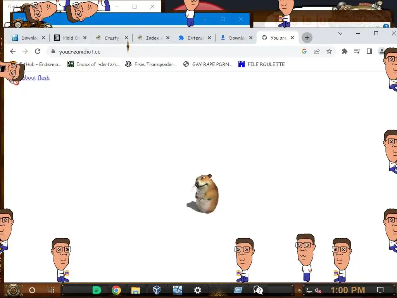
Task: Follow the about link on page
Action: (29, 78)
